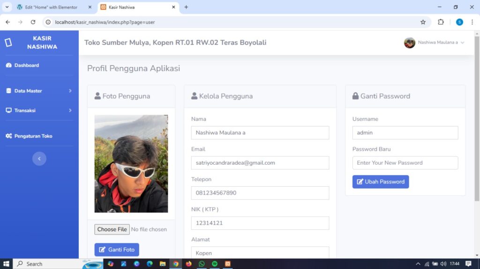Open Microsoft Edge from the taskbar
This screenshot has height=269, width=480.
tap(150, 264)
